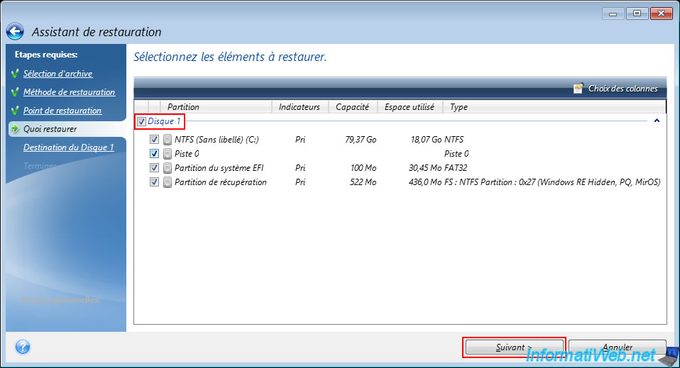Click the help question mark icon
The image size is (680, 368).
(23, 347)
